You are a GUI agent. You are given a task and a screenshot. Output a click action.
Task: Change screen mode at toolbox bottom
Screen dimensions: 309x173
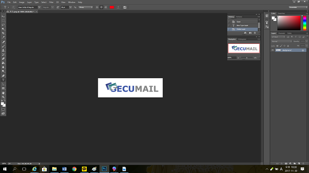click(x=3, y=114)
